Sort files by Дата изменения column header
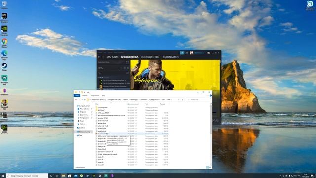The width and height of the screenshot is (316, 178). coord(133,104)
